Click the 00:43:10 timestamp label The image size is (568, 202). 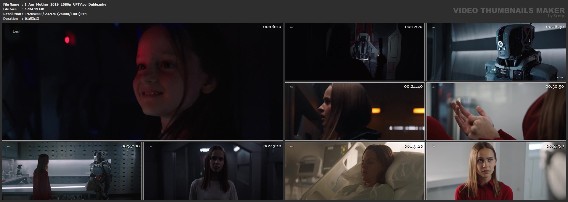coord(272,146)
